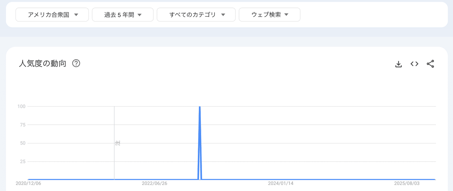The height and width of the screenshot is (191, 453).
Task: Click the 2022/06/26 date label
Action: click(x=154, y=183)
